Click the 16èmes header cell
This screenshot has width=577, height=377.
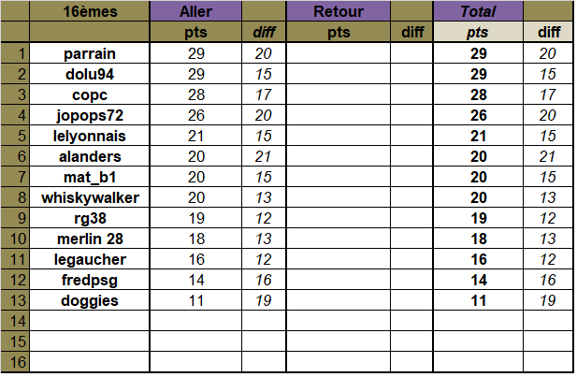(90, 12)
